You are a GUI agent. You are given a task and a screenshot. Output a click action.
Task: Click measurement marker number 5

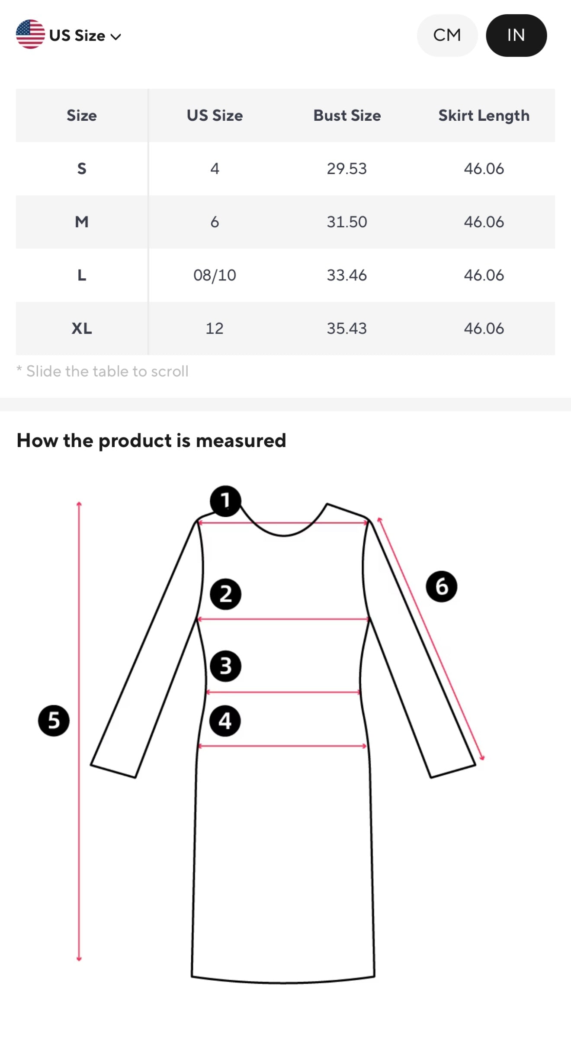pos(54,721)
